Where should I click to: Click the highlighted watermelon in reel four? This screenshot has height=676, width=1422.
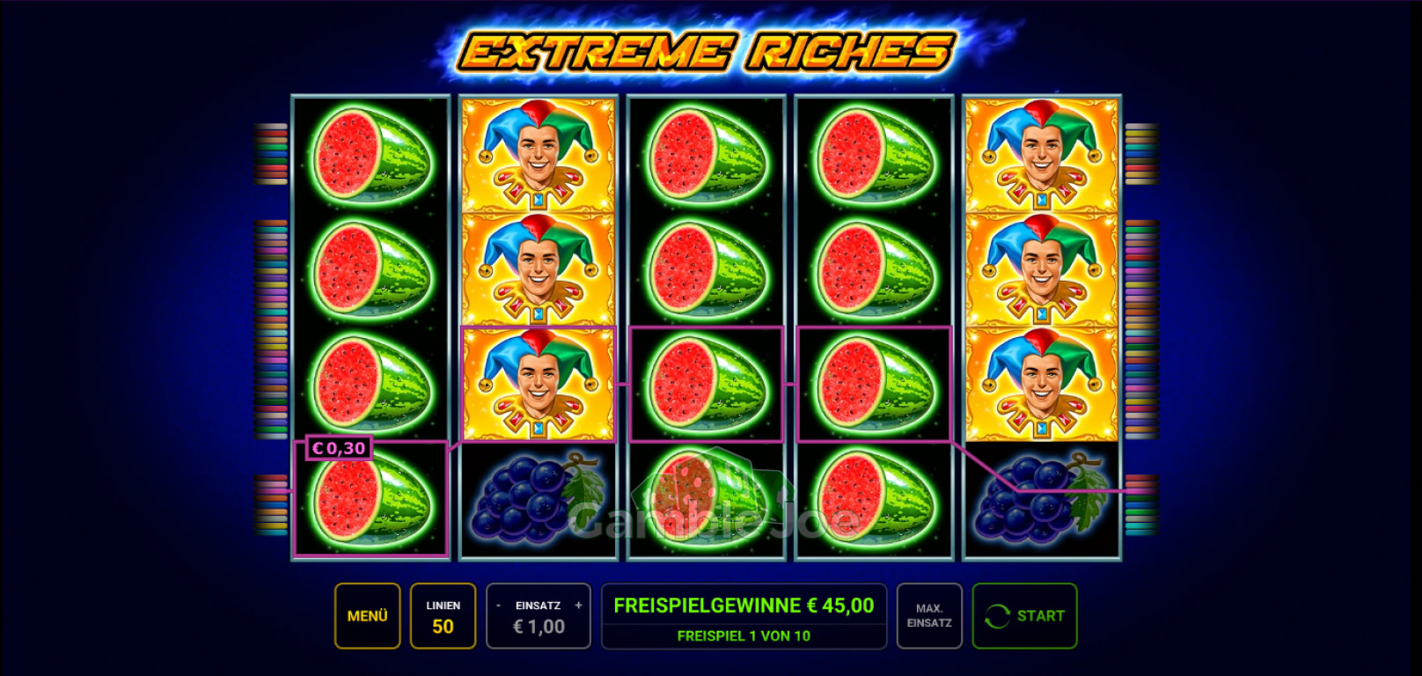[x=874, y=385]
